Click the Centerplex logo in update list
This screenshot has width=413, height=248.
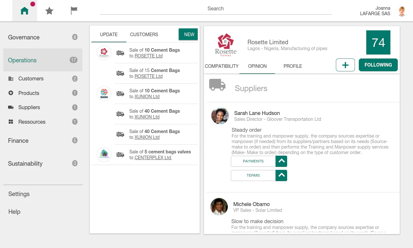pos(104,154)
